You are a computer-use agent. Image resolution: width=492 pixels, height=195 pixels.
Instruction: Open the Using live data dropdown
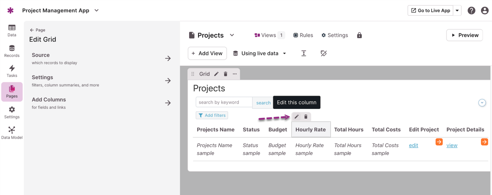pos(259,53)
